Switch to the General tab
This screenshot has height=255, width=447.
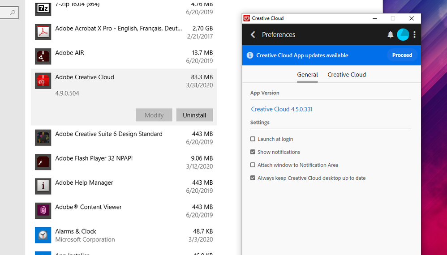307,75
